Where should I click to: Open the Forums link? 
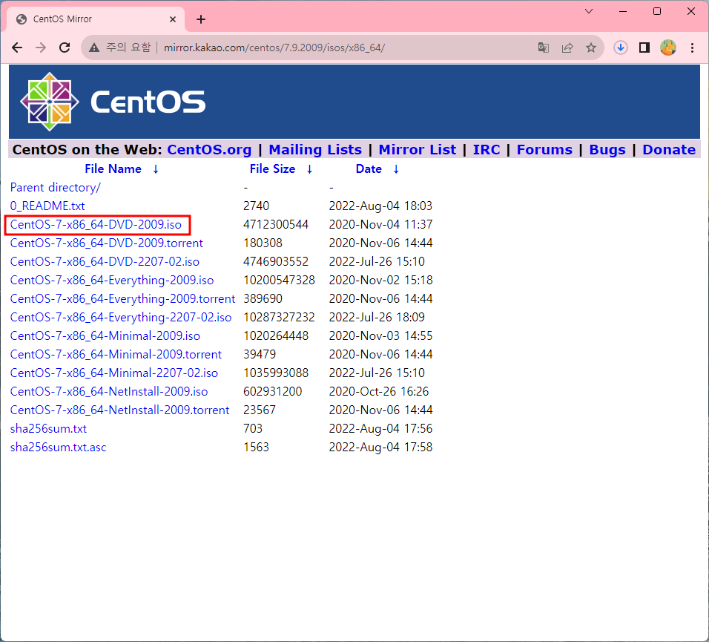click(544, 150)
